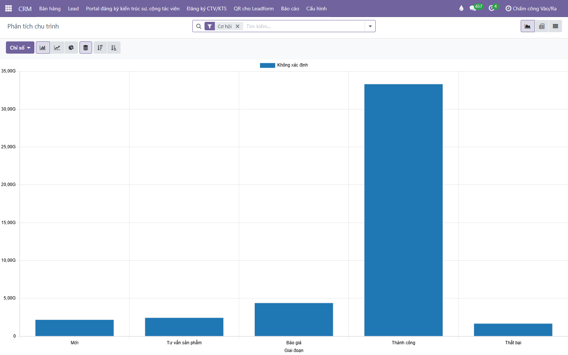This screenshot has height=355, width=568.
Task: Open conversations with 657 unread messages
Action: tap(475, 8)
